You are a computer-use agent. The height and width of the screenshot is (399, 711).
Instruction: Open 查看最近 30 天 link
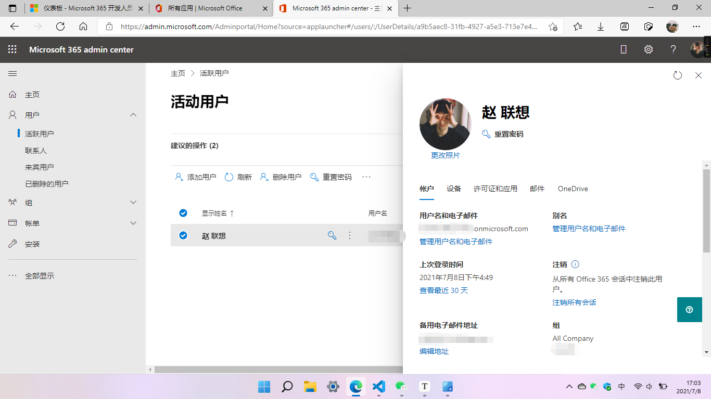(x=444, y=290)
